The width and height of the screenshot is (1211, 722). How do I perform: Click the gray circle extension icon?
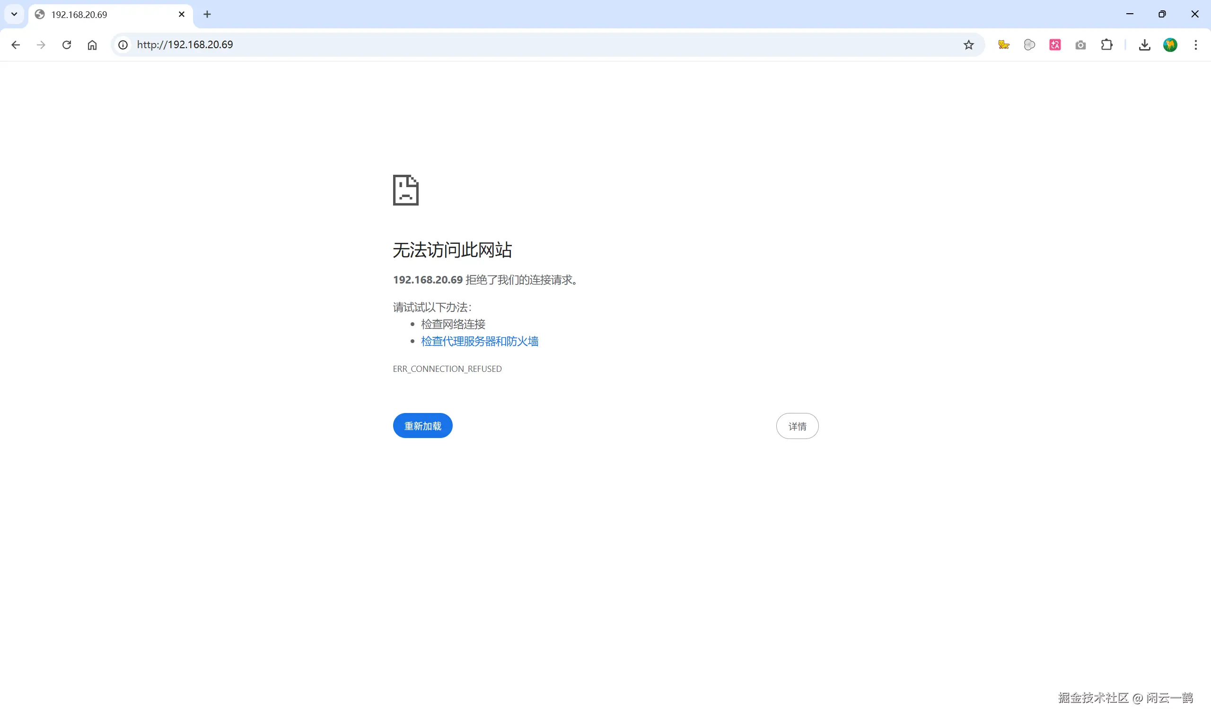click(1029, 45)
